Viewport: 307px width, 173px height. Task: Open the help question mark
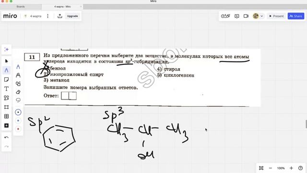click(301, 168)
